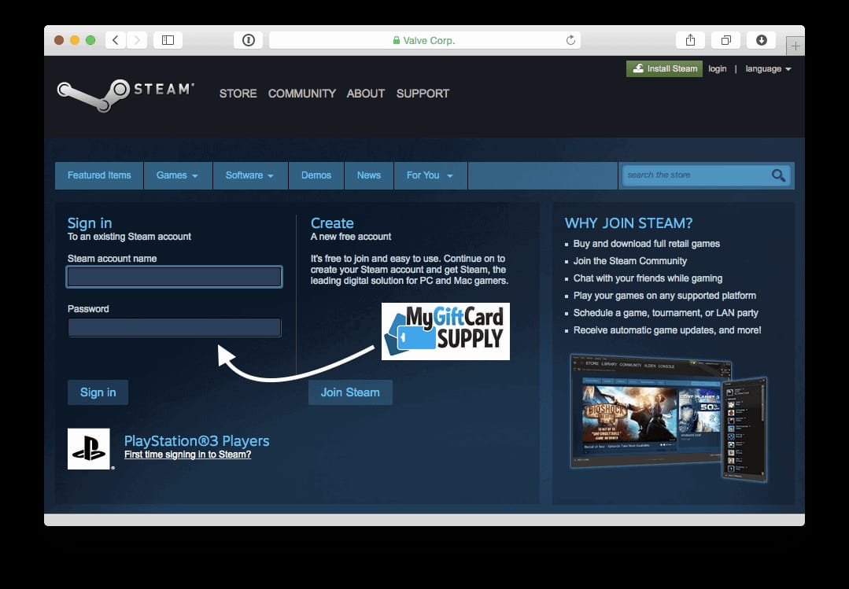Click the Join Steam button
Image resolution: width=849 pixels, height=589 pixels.
(349, 392)
